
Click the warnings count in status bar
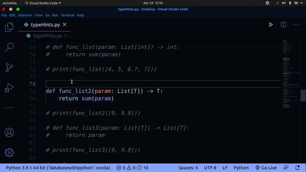131,168
